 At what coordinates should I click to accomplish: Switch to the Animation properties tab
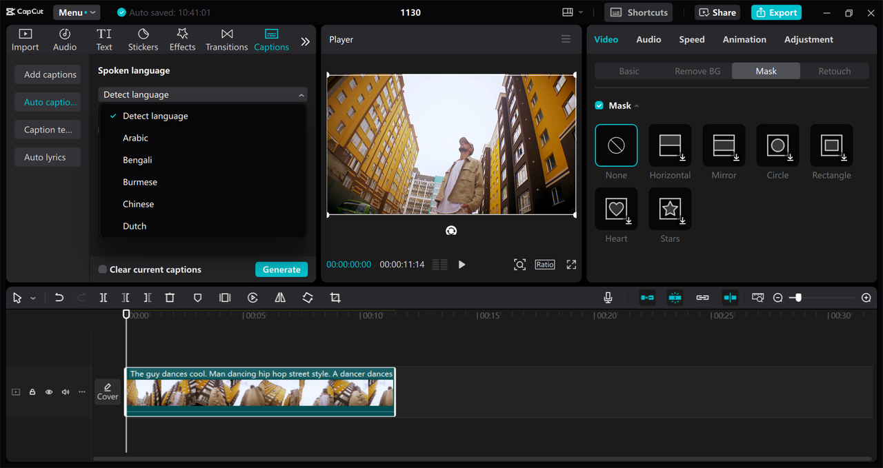tap(744, 39)
